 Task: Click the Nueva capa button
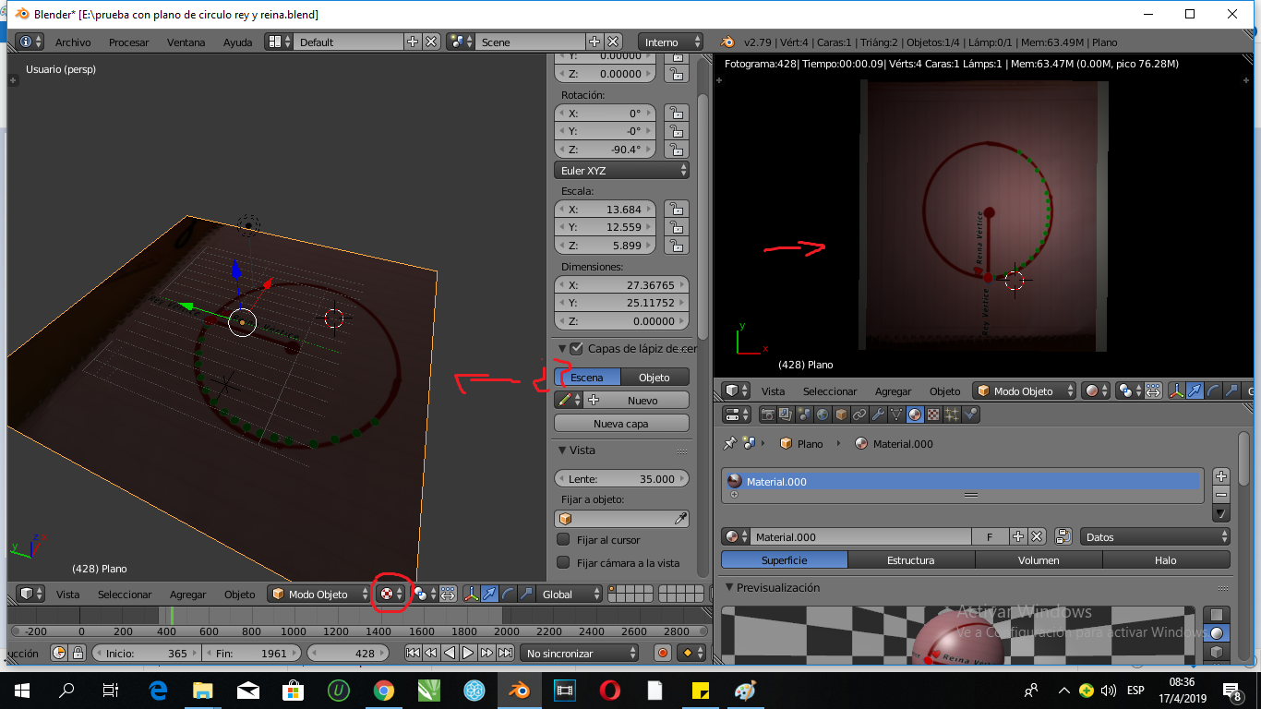coord(621,424)
